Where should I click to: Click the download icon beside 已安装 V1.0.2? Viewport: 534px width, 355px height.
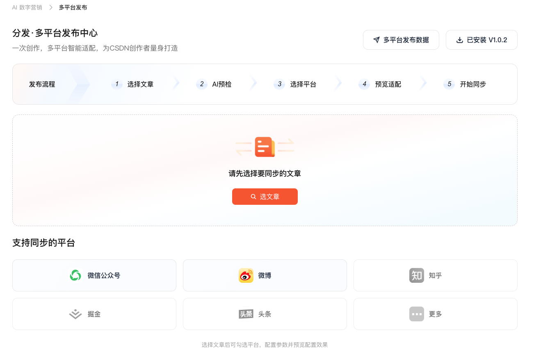(x=460, y=40)
